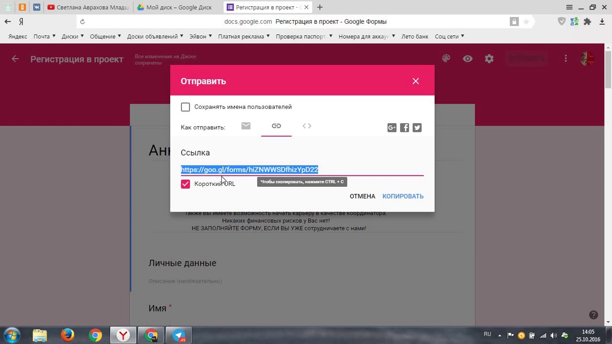Image resolution: width=612 pixels, height=344 pixels.
Task: Expand the Доски объявлений bookmarks folder
Action: [155, 36]
